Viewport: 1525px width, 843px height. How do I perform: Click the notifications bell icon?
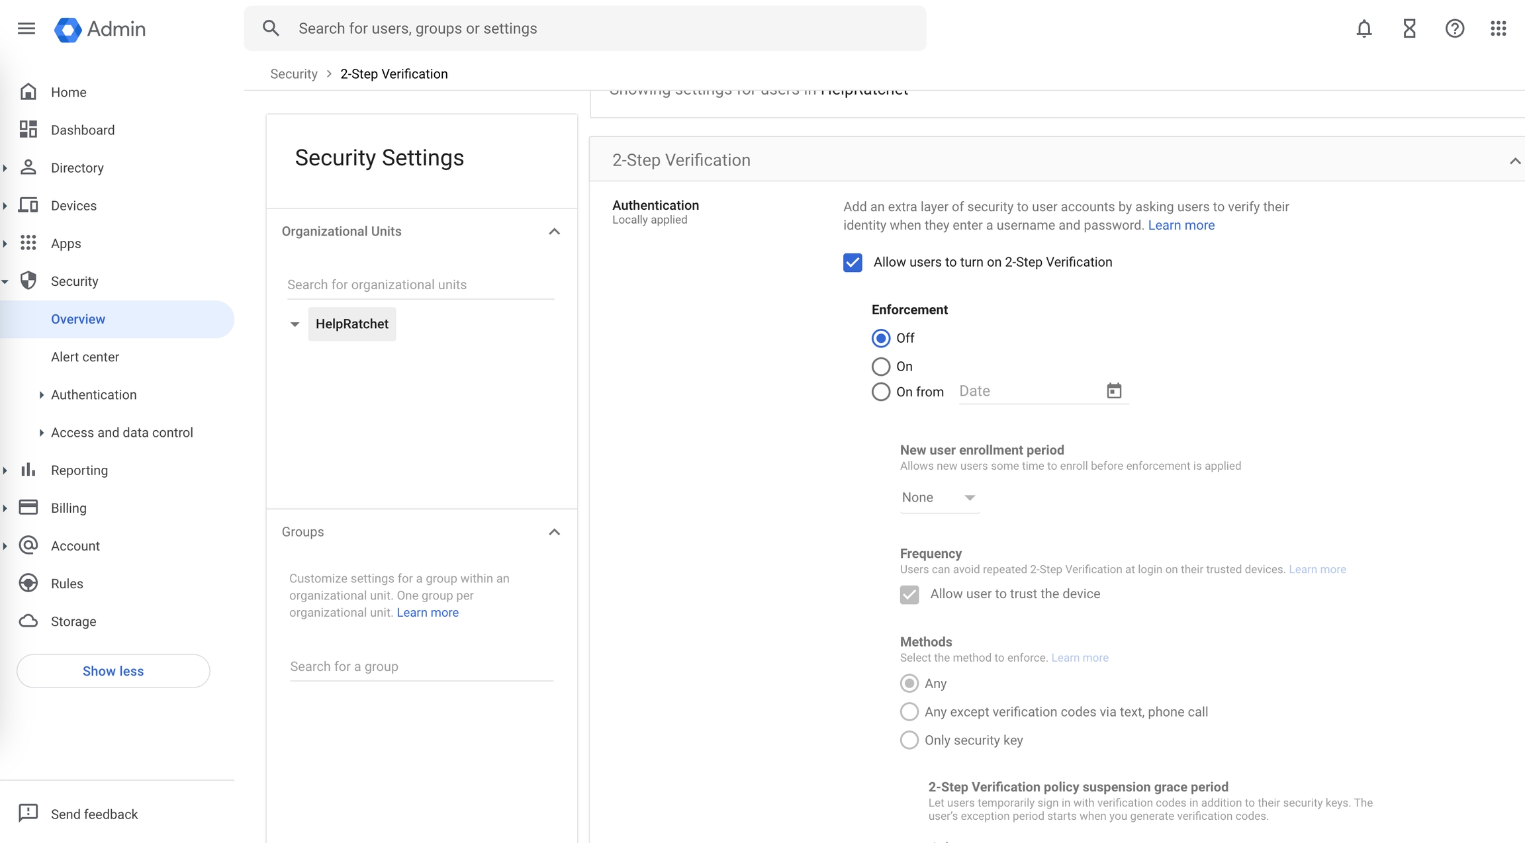click(1363, 28)
